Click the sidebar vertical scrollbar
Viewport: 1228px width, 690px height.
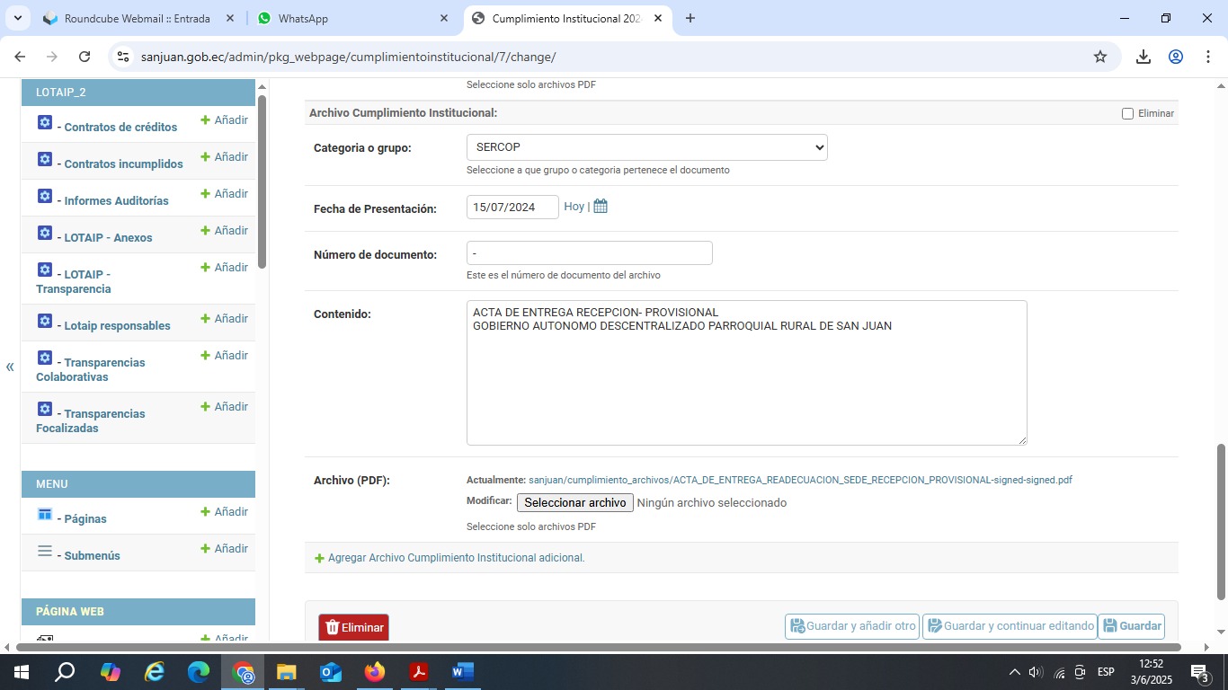[x=262, y=180]
